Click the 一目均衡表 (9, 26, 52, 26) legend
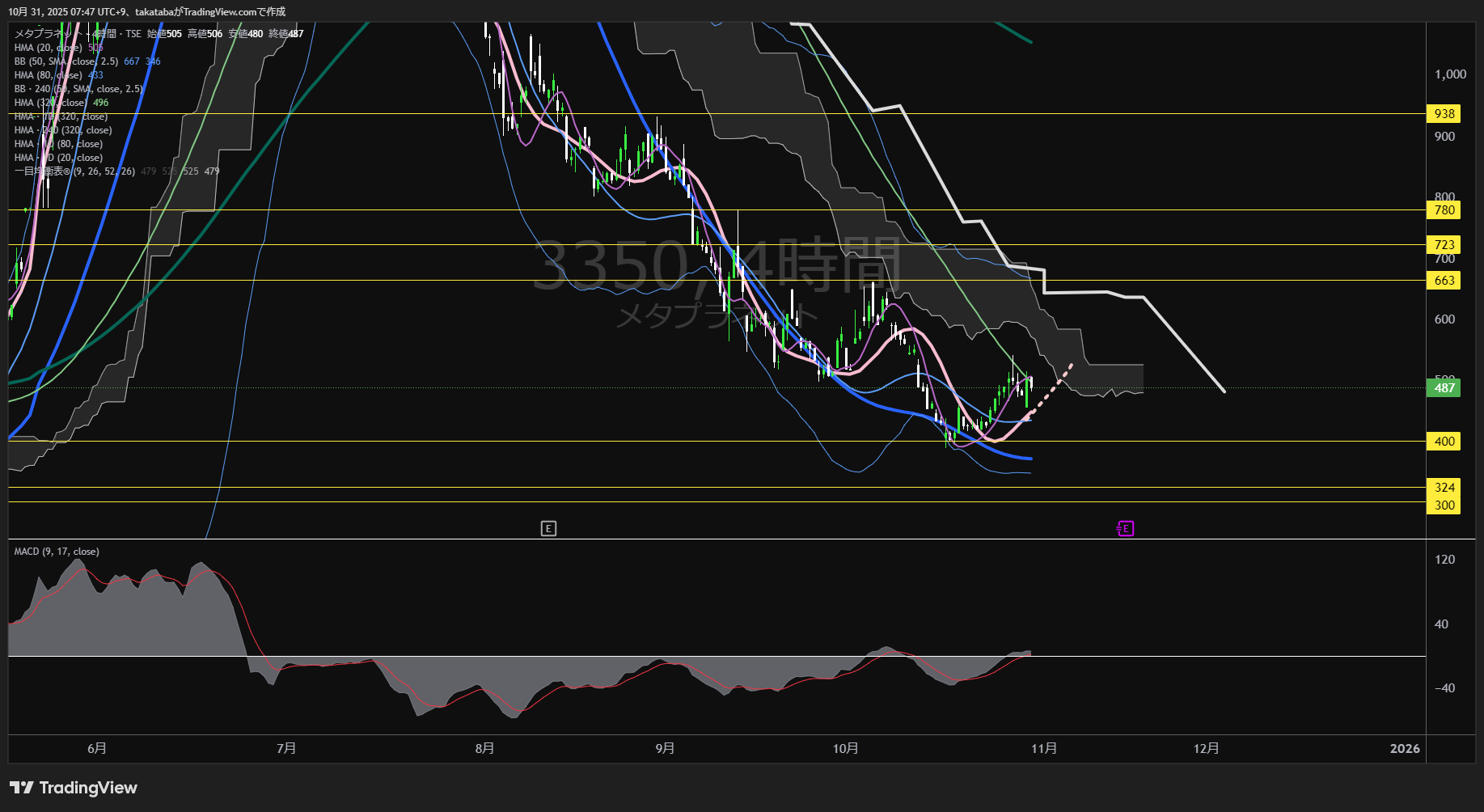Viewport: 1484px width, 812px height. click(74, 171)
